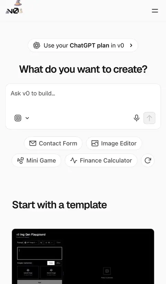Open GPT Image model dropdown in preview

(31, 243)
